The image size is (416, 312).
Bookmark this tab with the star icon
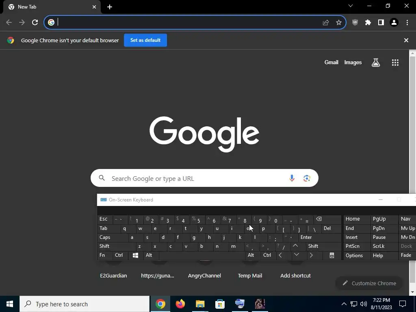(x=339, y=23)
